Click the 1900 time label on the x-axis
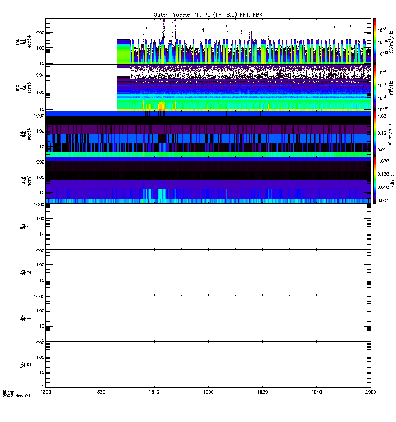The width and height of the screenshot is (396, 422). tap(208, 392)
